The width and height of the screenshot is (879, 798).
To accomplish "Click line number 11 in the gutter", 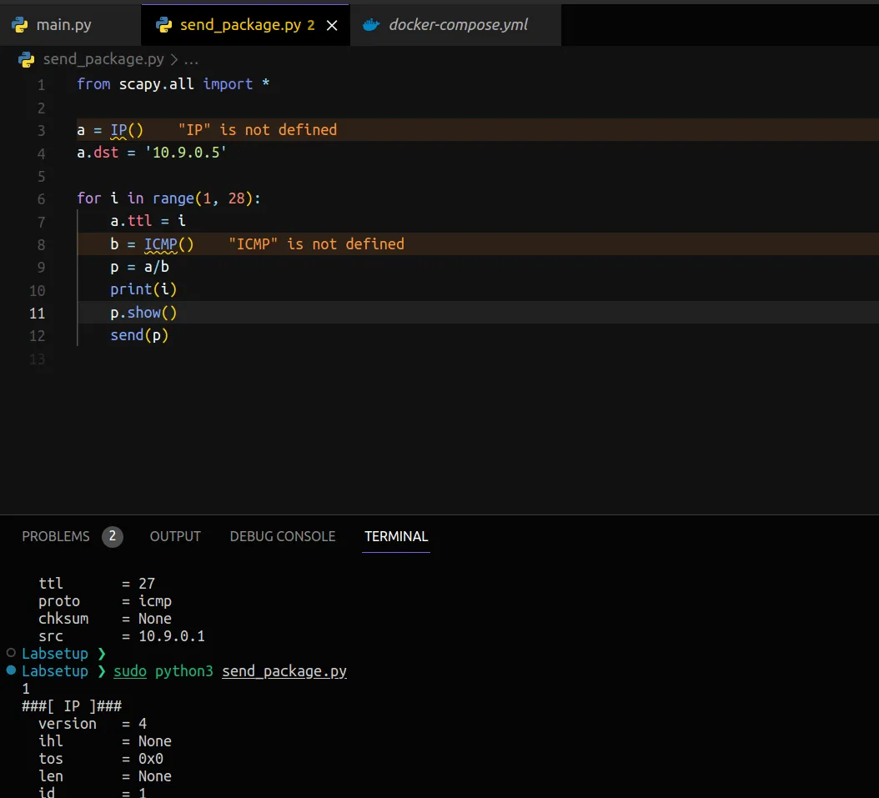I will pyautogui.click(x=38, y=313).
